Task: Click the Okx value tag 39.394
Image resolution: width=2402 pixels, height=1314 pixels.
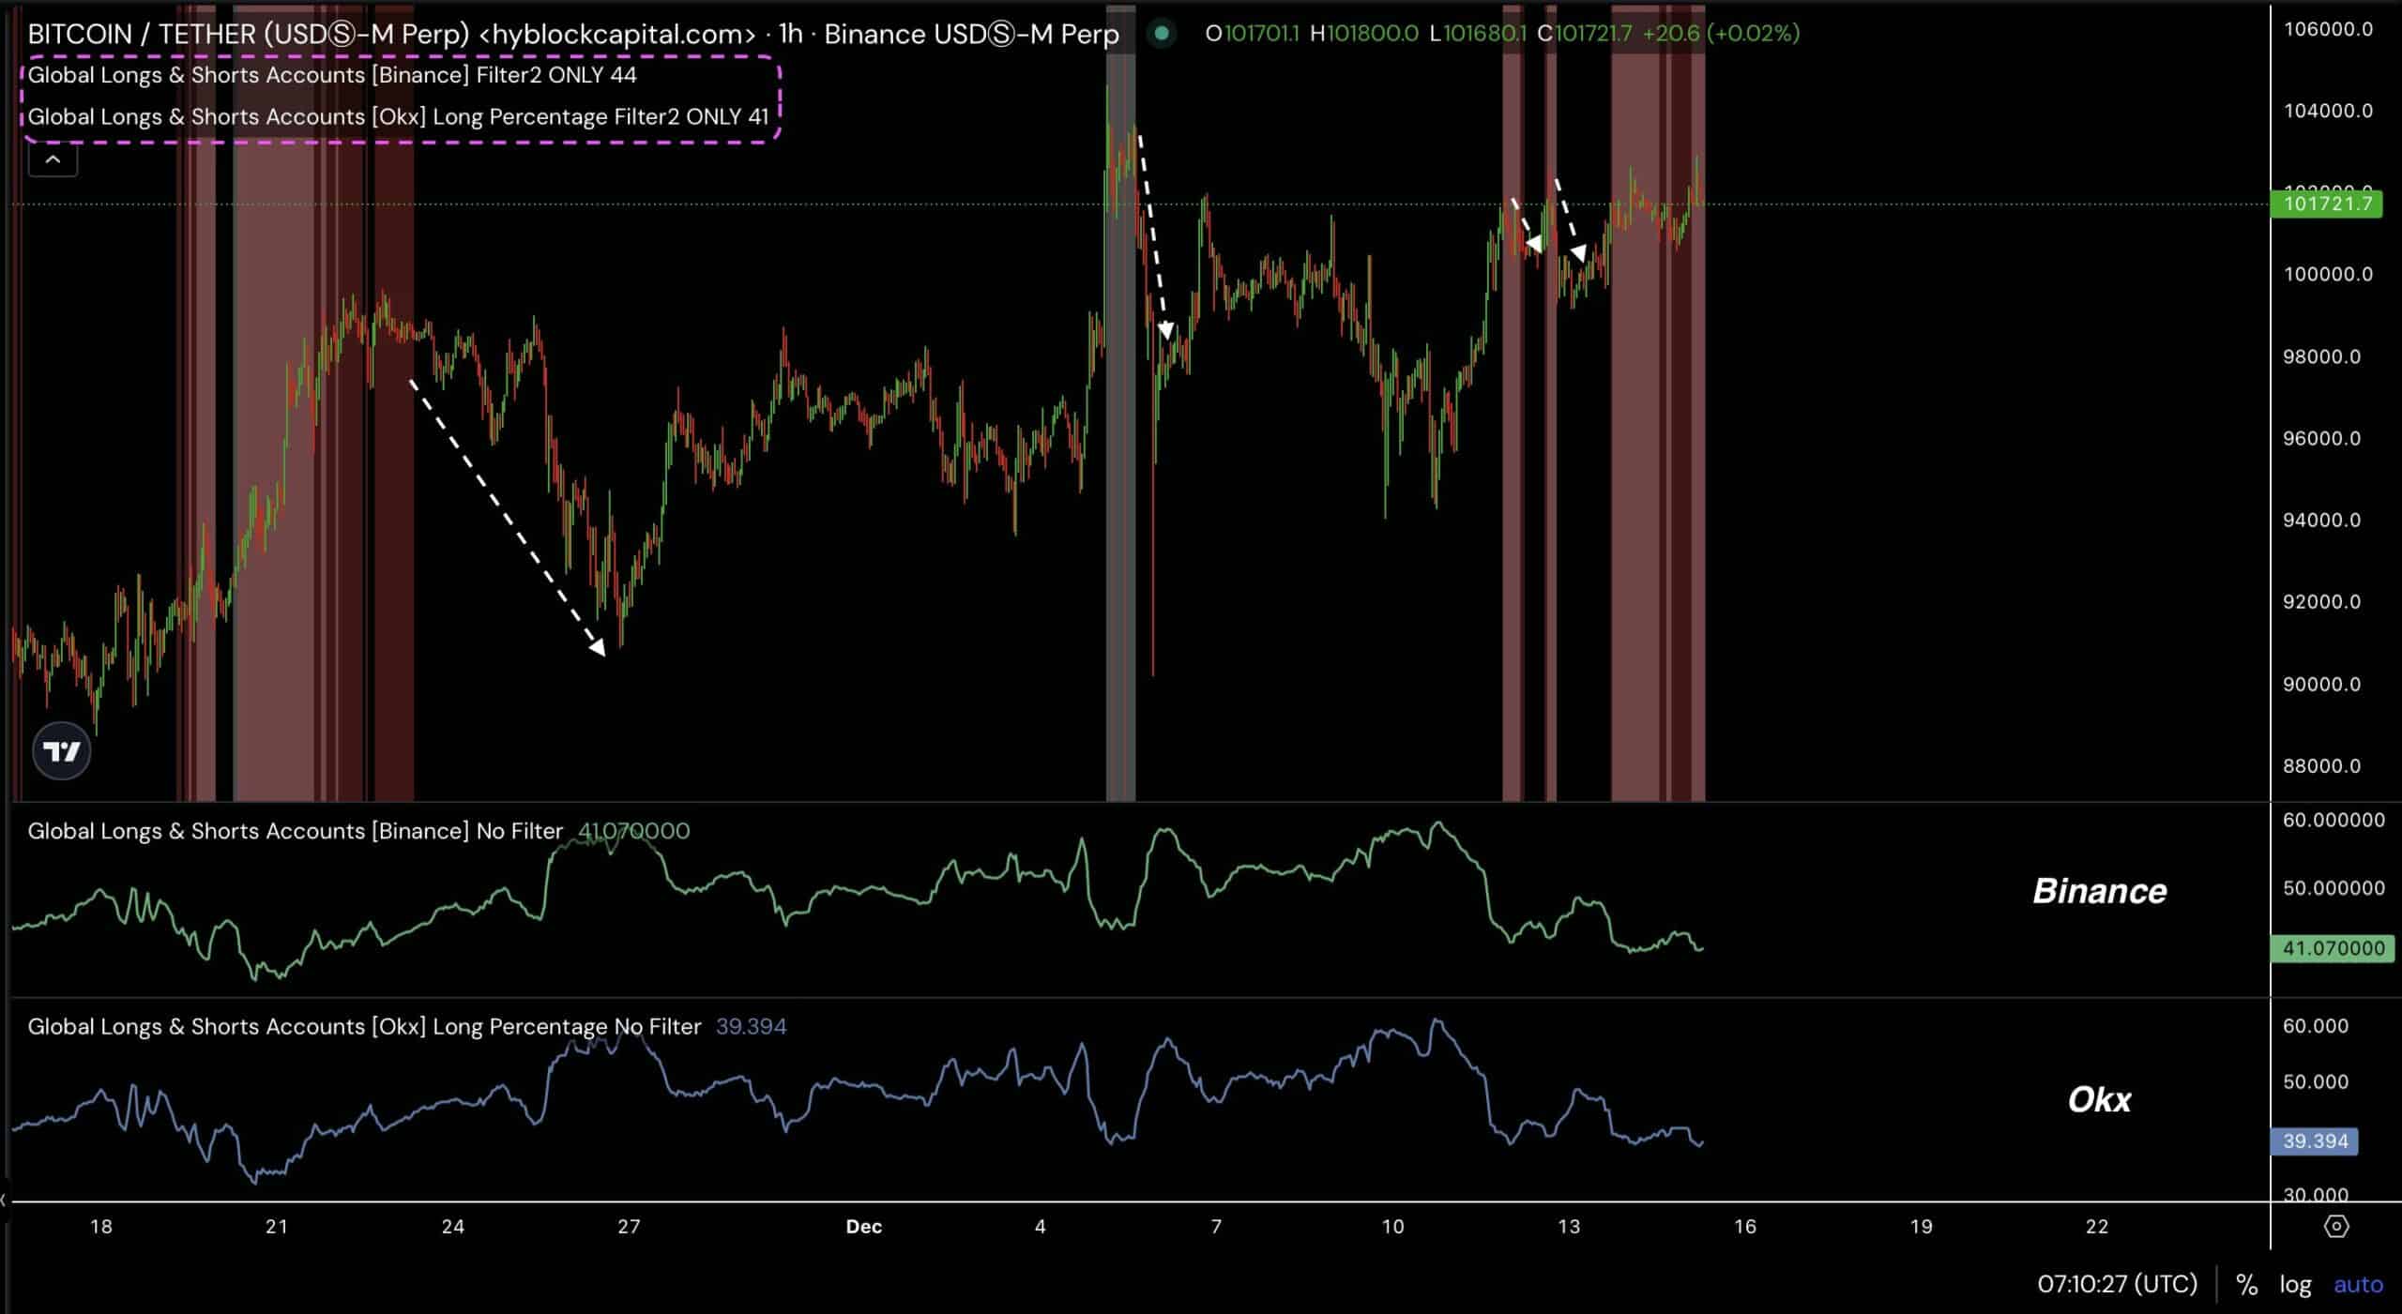Action: point(2315,1141)
